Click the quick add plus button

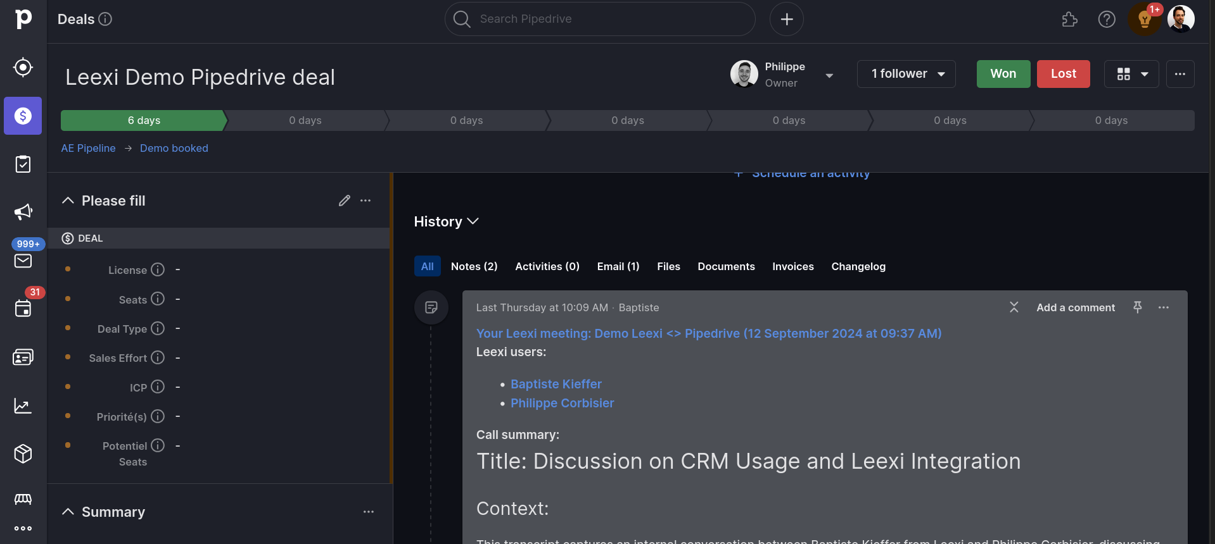click(x=787, y=19)
